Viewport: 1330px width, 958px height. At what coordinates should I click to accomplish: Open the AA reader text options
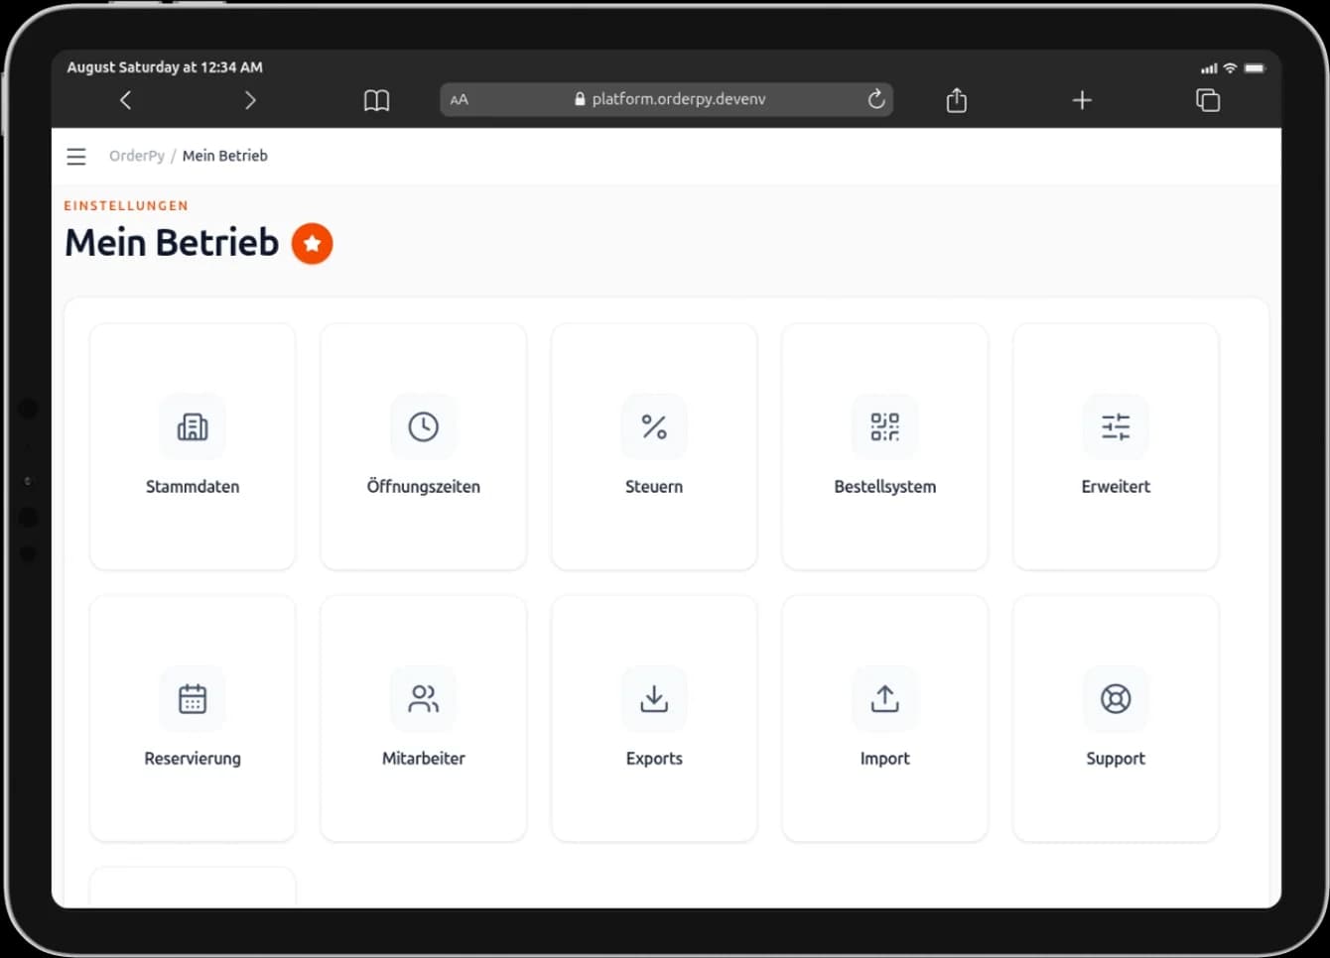tap(460, 99)
